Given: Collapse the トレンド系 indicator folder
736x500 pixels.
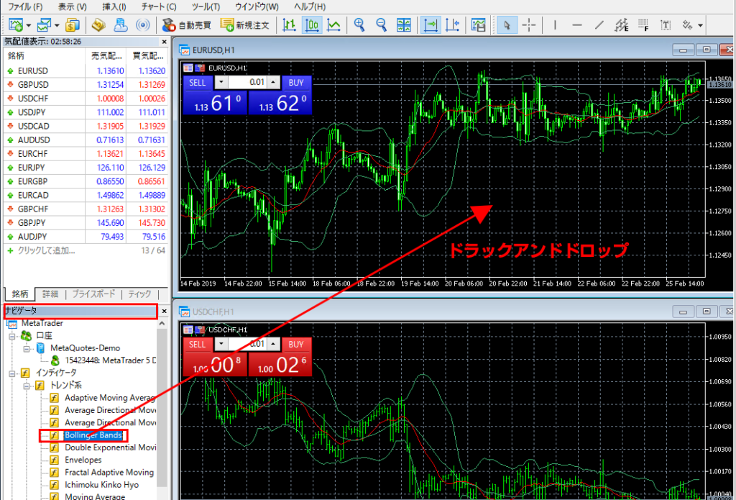Looking at the screenshot, I should tap(27, 386).
